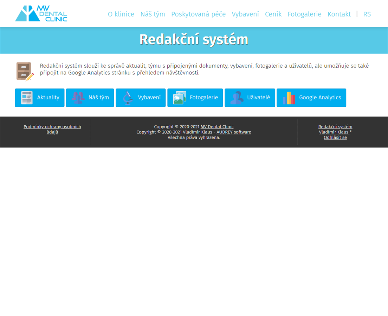Screen dimensions: 388x316
Task: Log out via Odhlásit se link
Action: pyautogui.click(x=335, y=137)
